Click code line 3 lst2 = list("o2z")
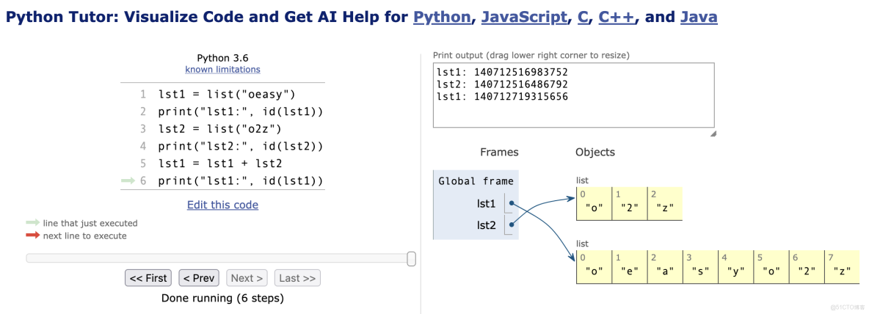869x314 pixels. [x=221, y=129]
